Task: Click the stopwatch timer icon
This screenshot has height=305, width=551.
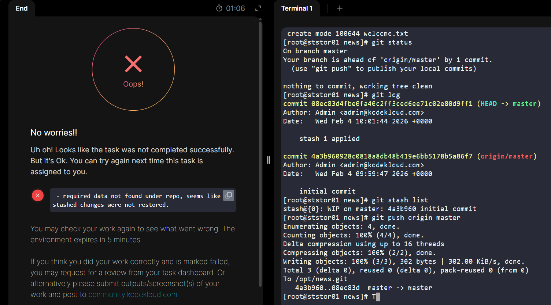Action: click(x=219, y=8)
